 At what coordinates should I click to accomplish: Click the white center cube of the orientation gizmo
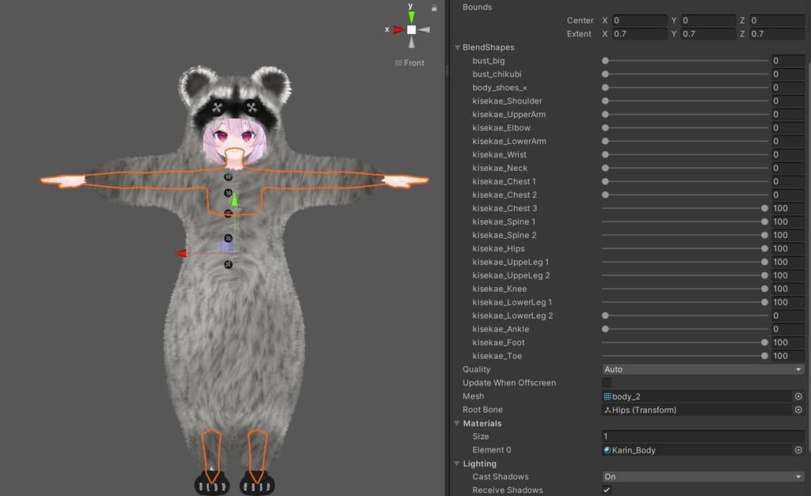411,29
